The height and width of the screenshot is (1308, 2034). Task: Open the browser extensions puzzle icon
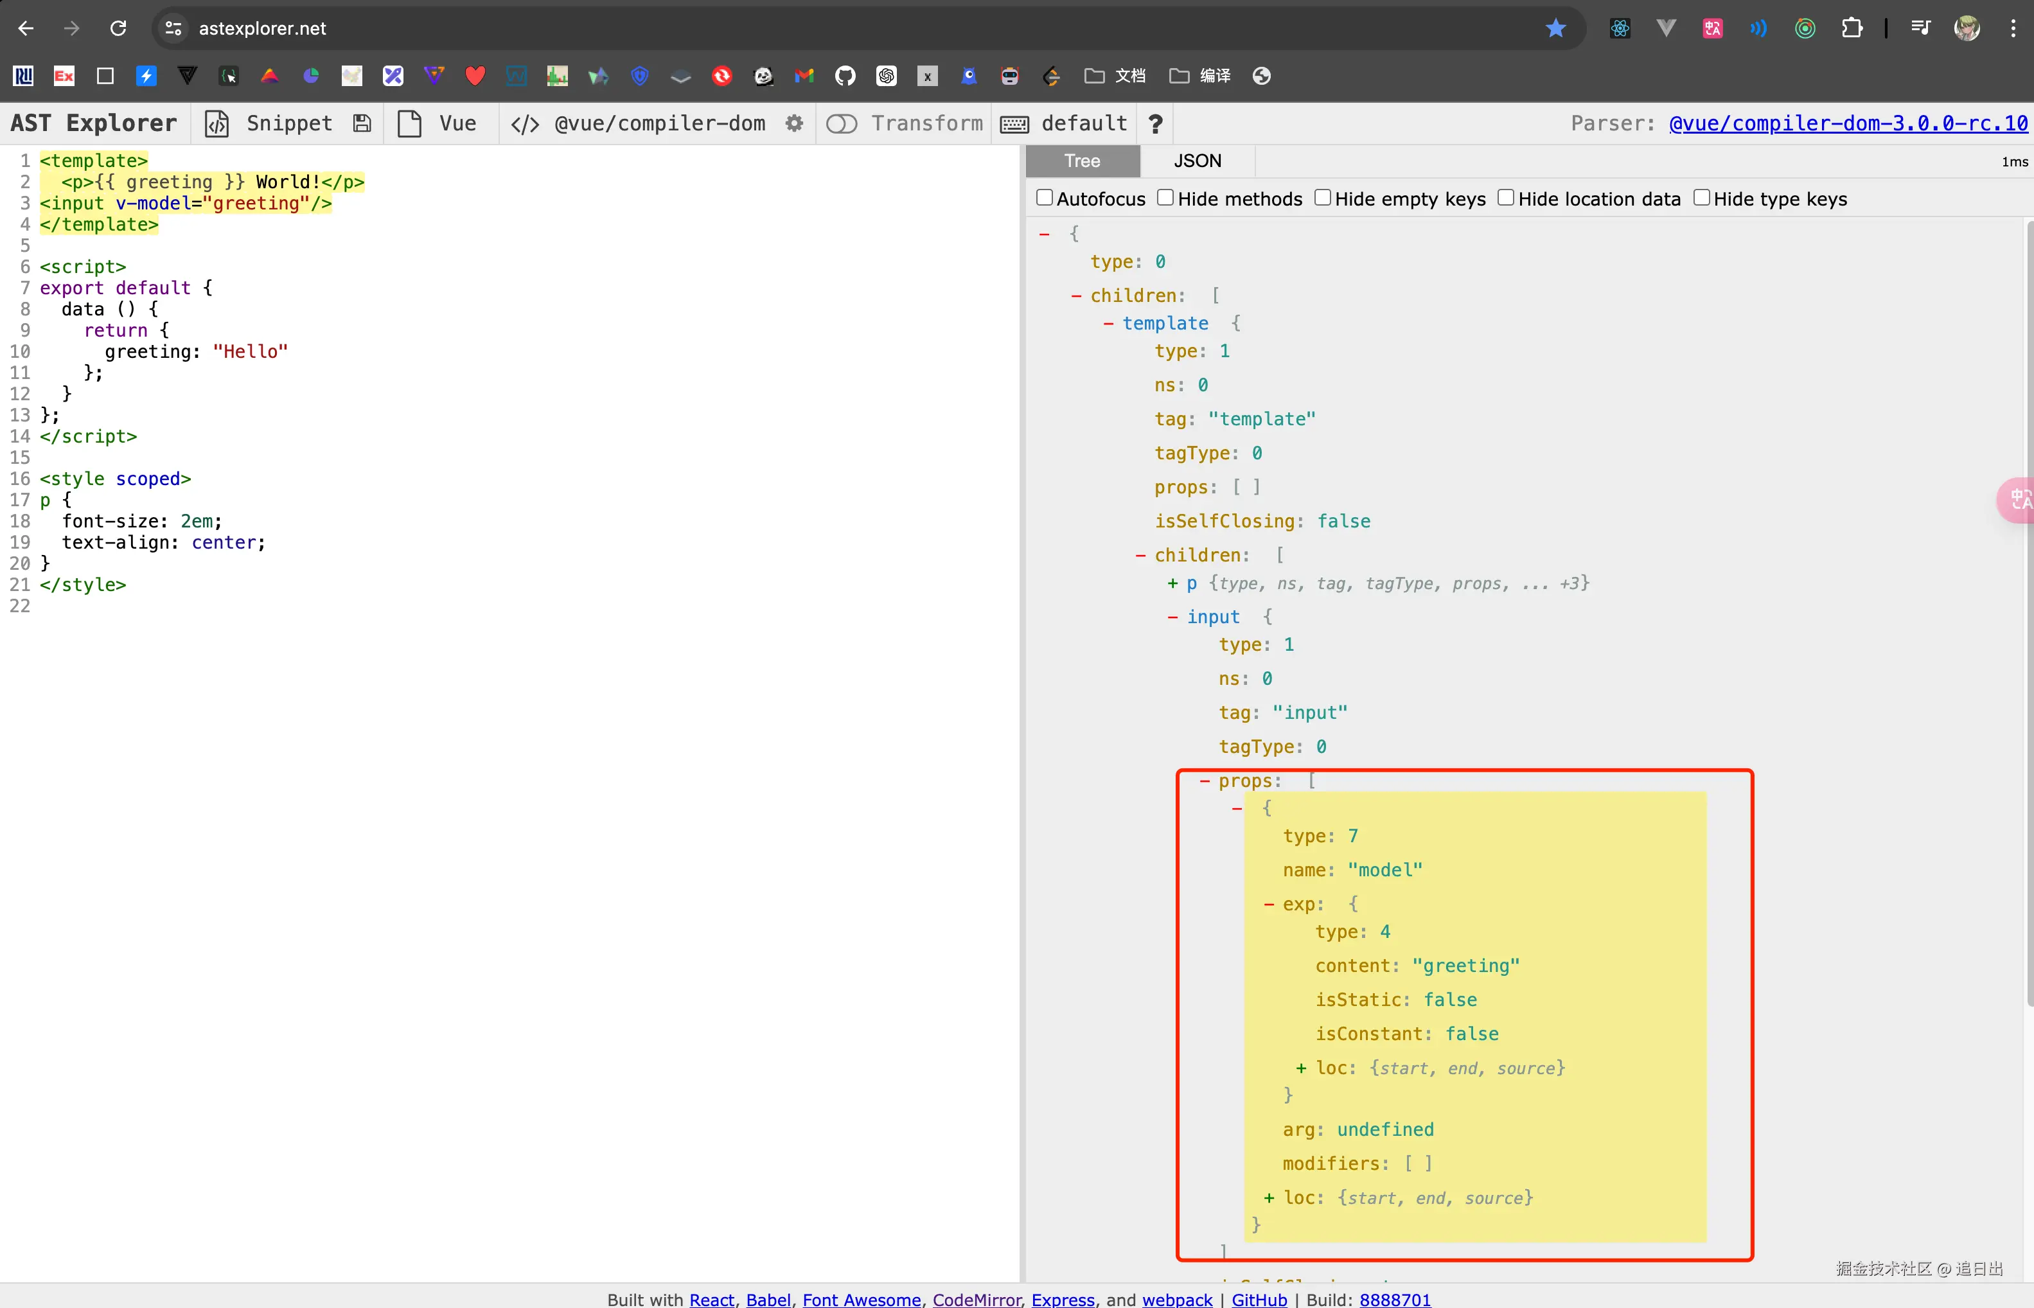[1852, 28]
